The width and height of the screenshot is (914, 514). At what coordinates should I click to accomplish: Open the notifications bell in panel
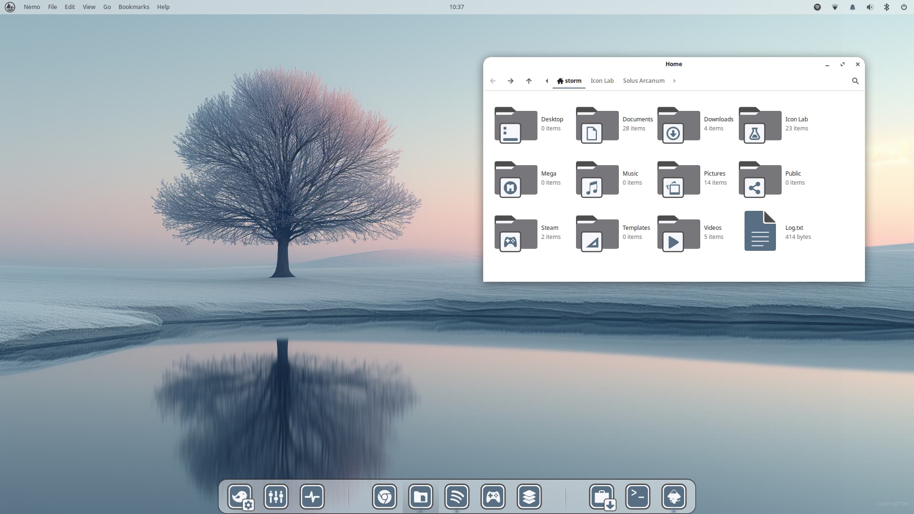852,7
